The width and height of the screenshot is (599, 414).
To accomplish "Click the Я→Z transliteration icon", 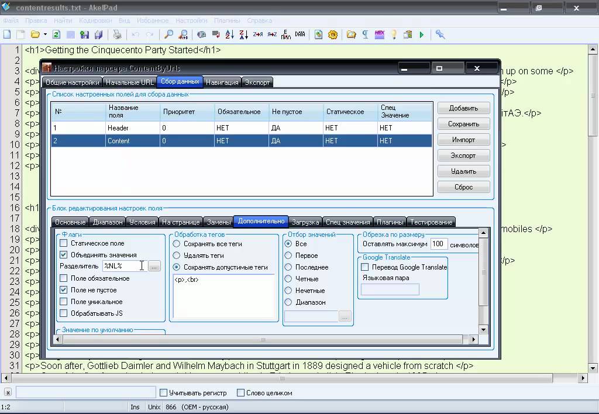I will click(x=272, y=34).
